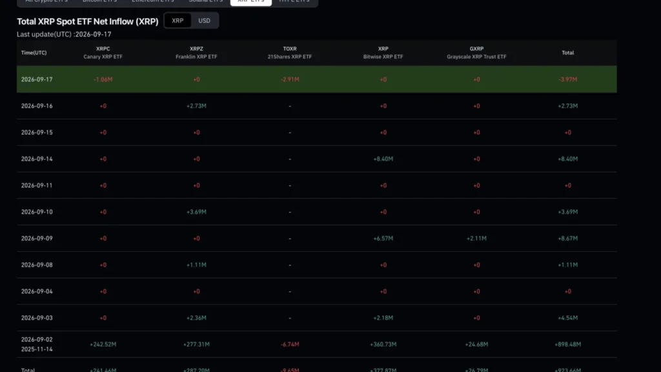Click Franklin +1.11M value on 2026-09-08
Viewport: 661px width, 372px height.
196,265
